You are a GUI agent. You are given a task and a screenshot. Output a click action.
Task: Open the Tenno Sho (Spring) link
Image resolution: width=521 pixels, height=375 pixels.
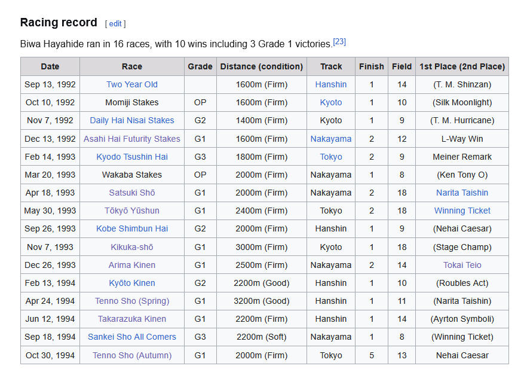(x=132, y=301)
